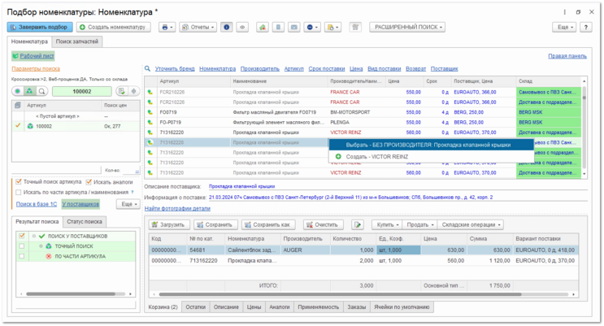The height and width of the screenshot is (326, 604).
Task: Click row icon of FO-P0719 result
Action: click(x=150, y=122)
